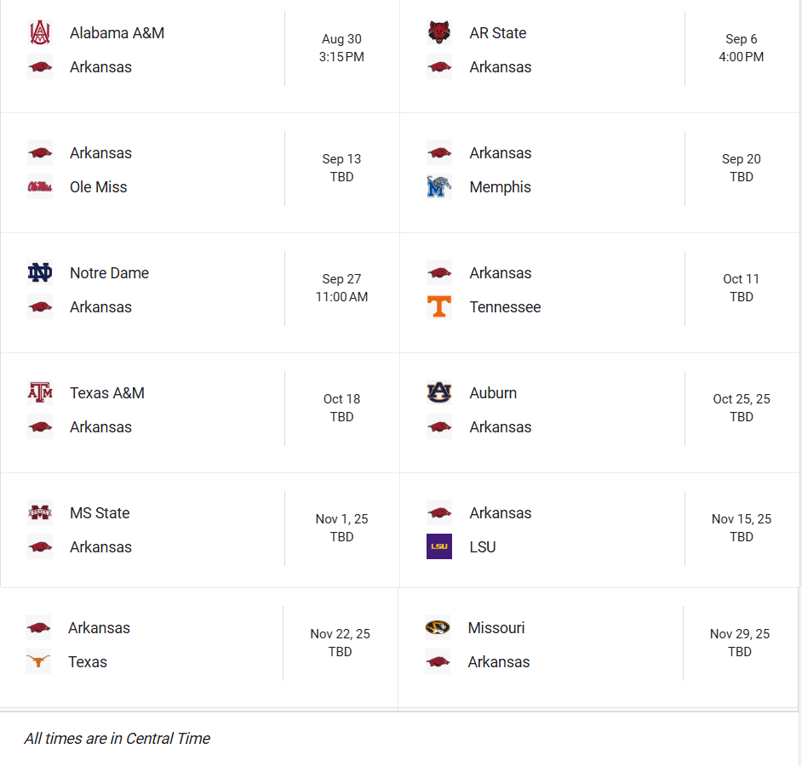Click the Memphis Tigers logo
The image size is (802, 766).
coord(439,187)
